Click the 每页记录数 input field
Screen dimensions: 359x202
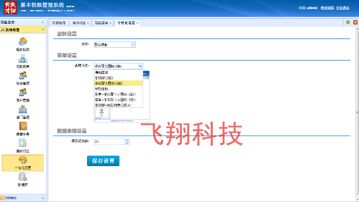click(x=109, y=141)
